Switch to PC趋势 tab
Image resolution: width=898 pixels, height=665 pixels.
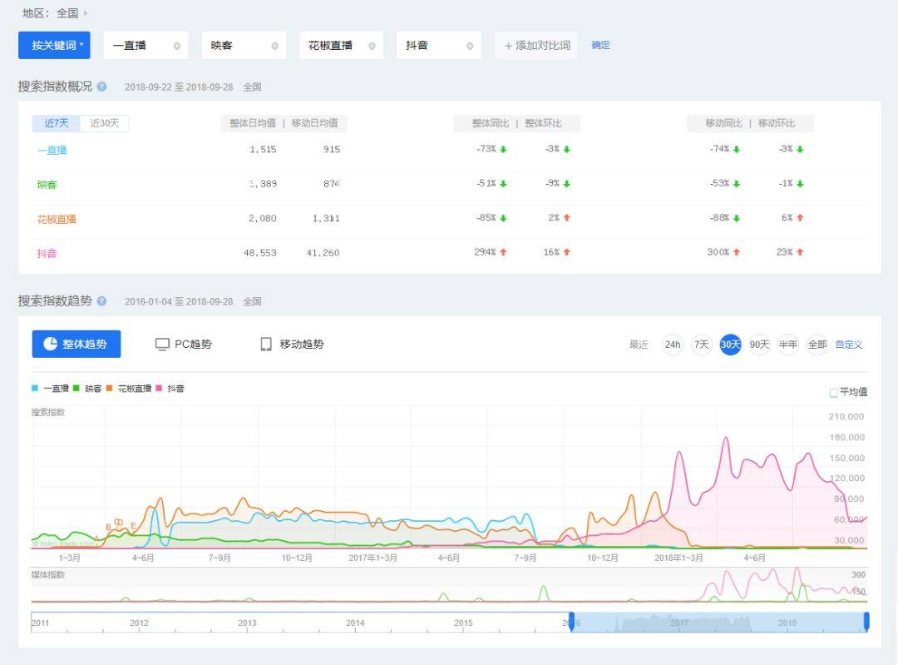[x=184, y=344]
